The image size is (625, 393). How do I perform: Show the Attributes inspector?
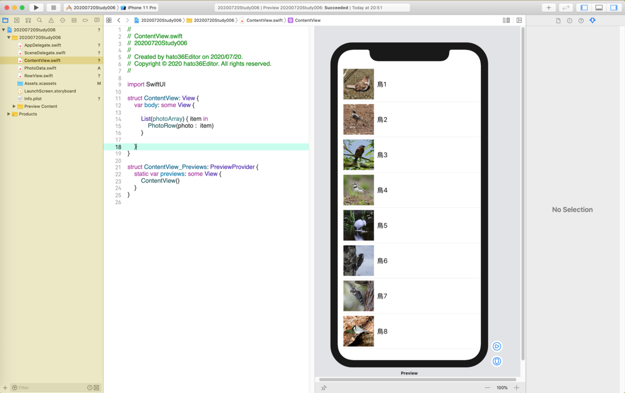tap(592, 20)
